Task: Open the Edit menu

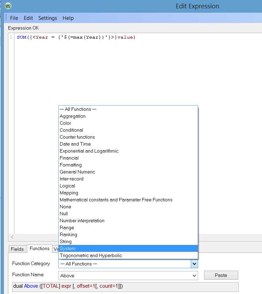Action: pos(28,18)
